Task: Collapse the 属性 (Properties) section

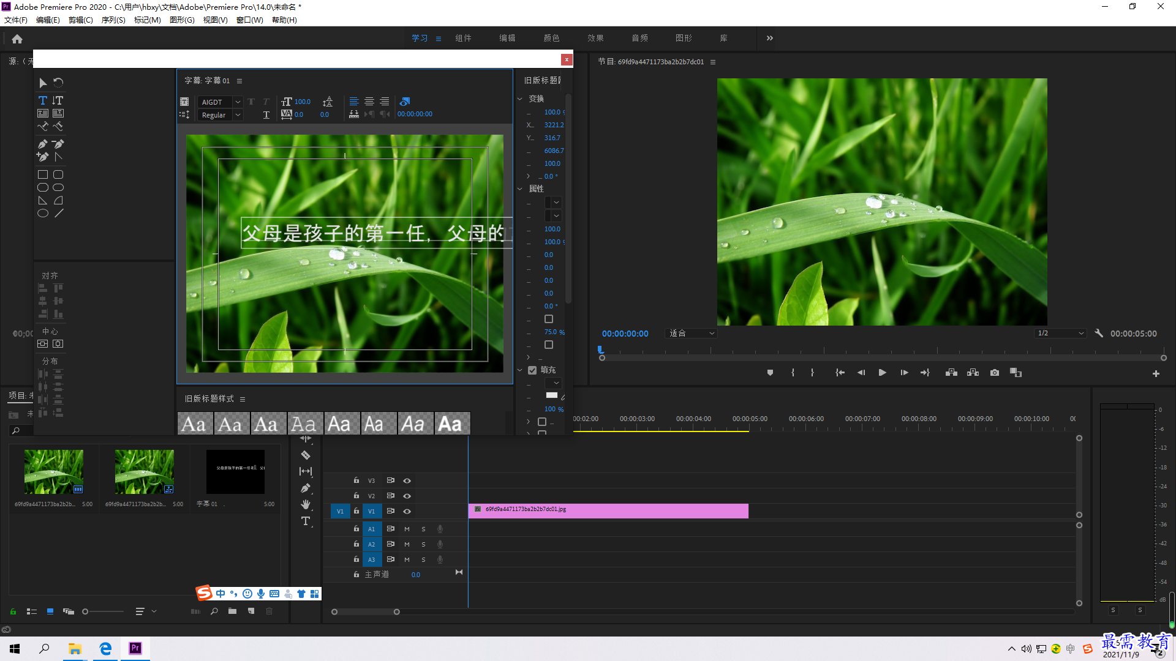Action: click(520, 189)
